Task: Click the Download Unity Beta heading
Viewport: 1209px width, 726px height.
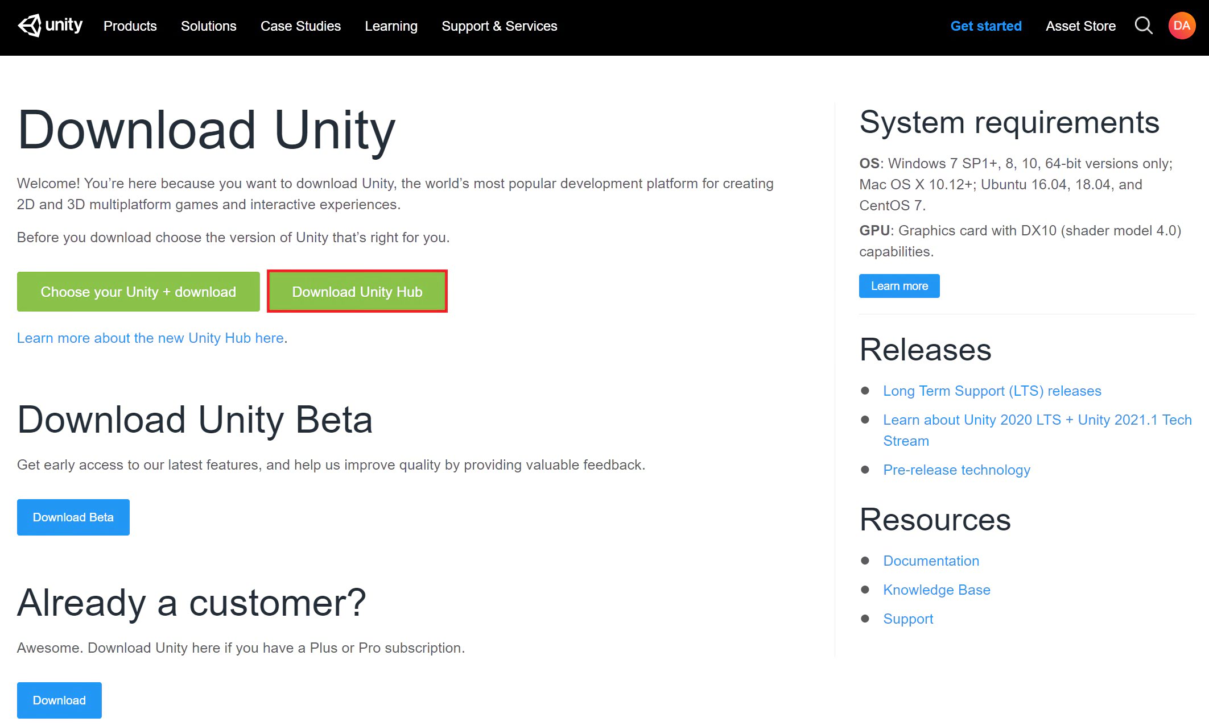Action: [x=195, y=421]
